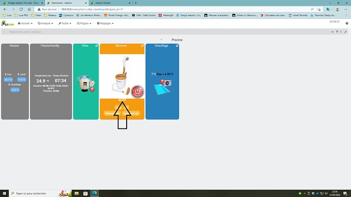Open the Accueil menu
Screen dimensions: 351x197
(x=25, y=23)
